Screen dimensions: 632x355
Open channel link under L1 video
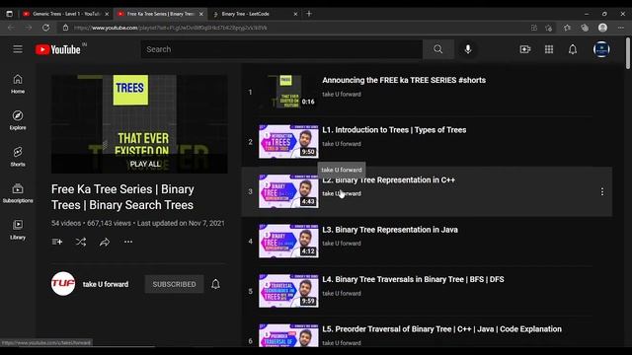tap(342, 144)
